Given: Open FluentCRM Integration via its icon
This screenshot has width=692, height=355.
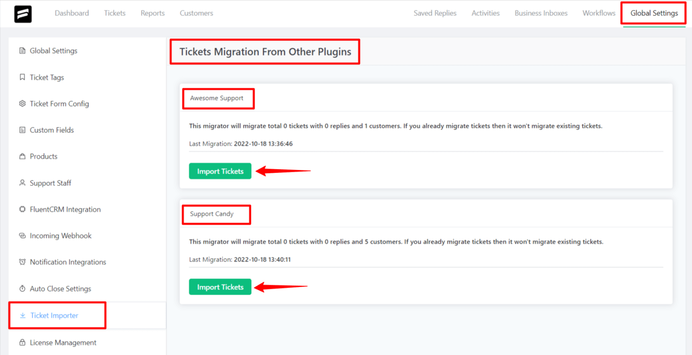Looking at the screenshot, I should tap(22, 209).
